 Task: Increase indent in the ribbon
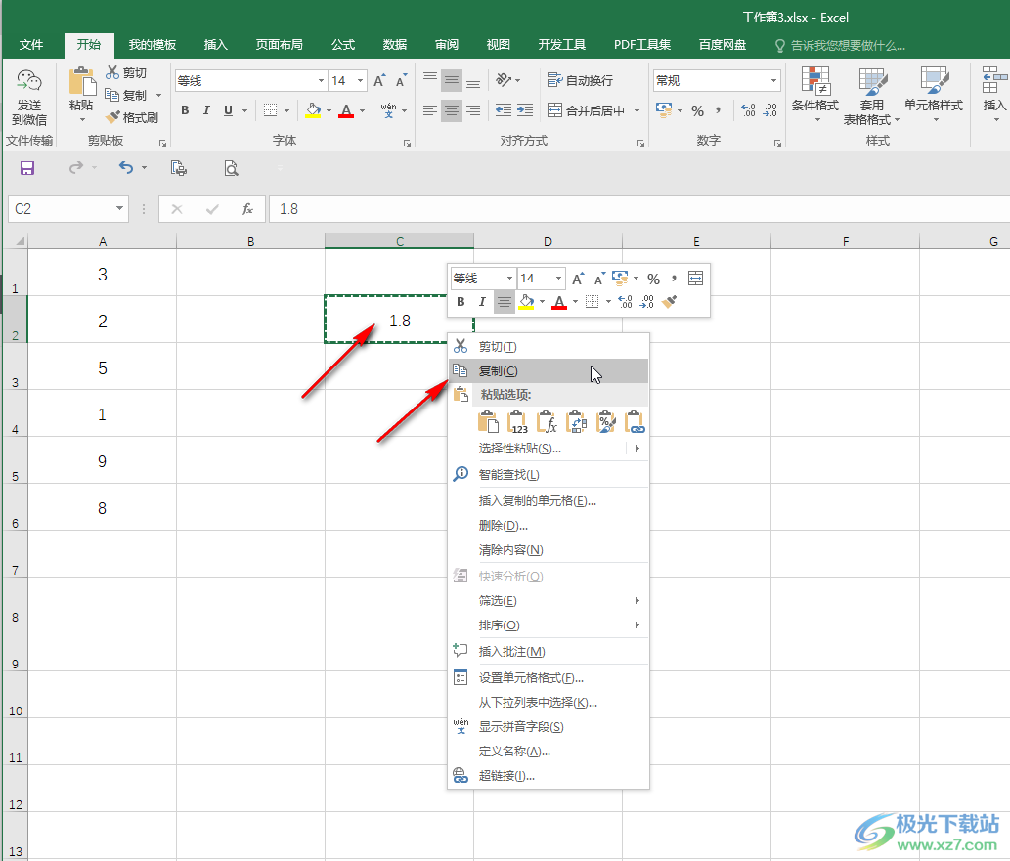tap(525, 110)
